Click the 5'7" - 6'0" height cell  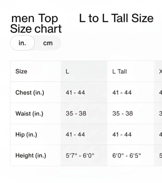[80, 156]
